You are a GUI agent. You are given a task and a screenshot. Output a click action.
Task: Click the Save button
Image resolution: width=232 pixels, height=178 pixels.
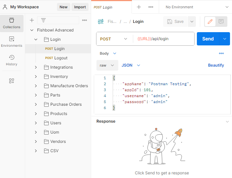(175, 22)
